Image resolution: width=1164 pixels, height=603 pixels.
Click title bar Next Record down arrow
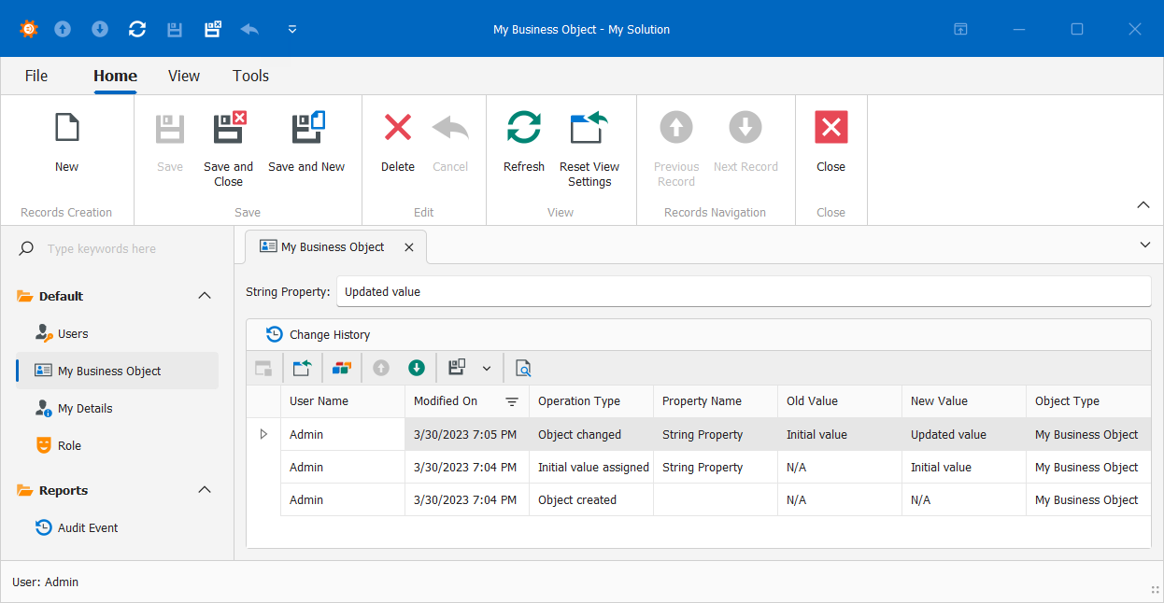[x=100, y=29]
